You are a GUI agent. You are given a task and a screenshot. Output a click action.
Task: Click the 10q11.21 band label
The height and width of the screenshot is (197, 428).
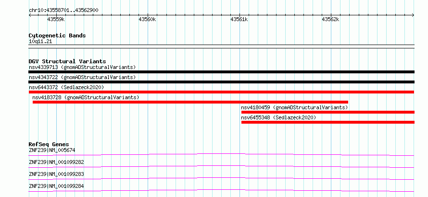tap(40, 42)
